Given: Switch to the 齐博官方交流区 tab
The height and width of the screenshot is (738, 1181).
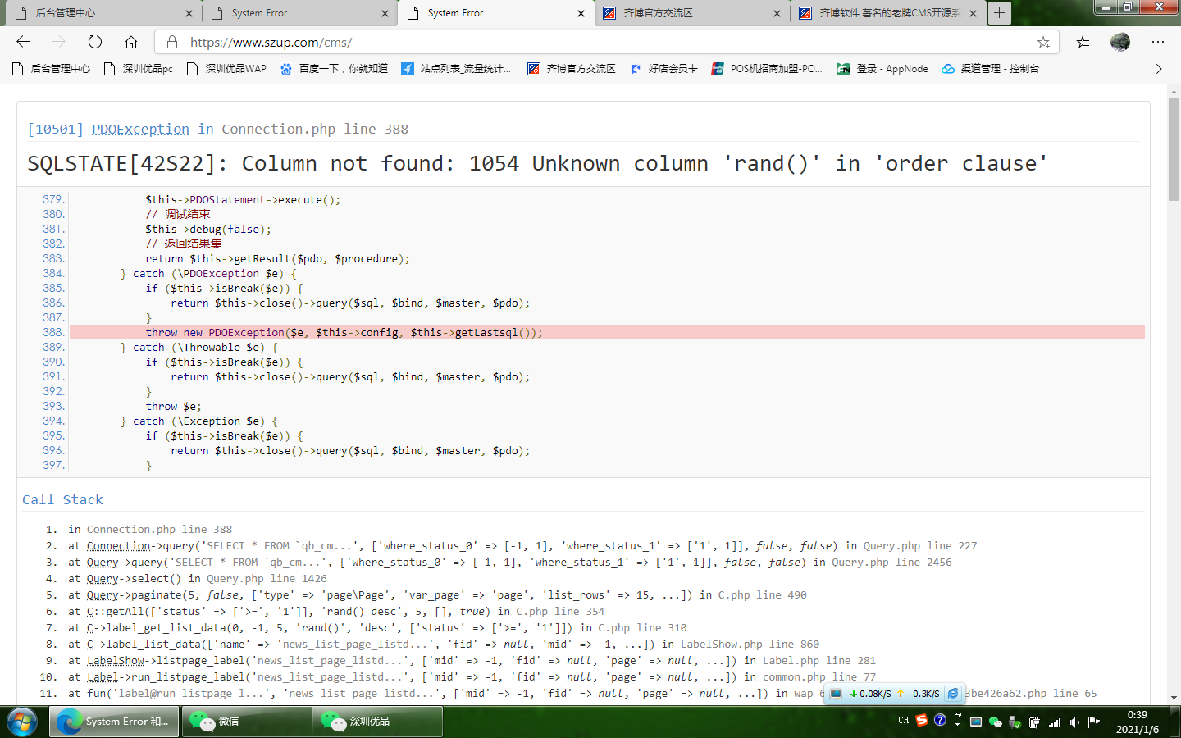Looking at the screenshot, I should pos(691,13).
